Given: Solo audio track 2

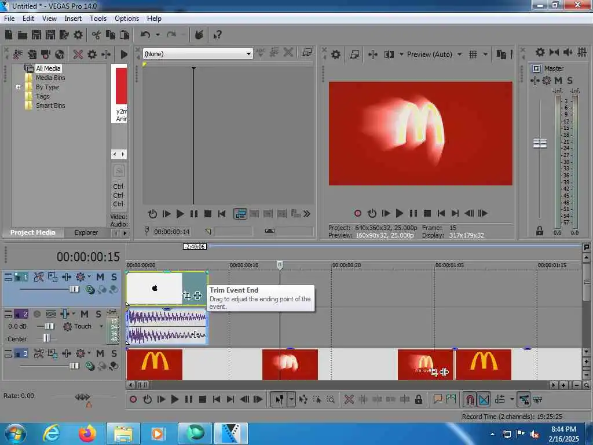Looking at the screenshot, I should (x=98, y=314).
